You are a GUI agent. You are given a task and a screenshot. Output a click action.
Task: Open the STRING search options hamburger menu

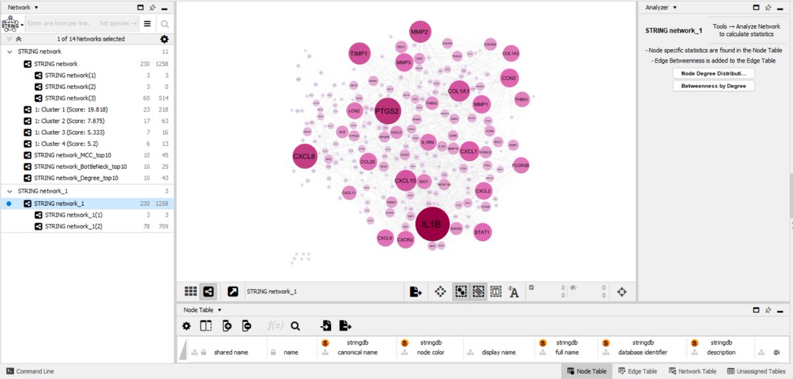(148, 24)
